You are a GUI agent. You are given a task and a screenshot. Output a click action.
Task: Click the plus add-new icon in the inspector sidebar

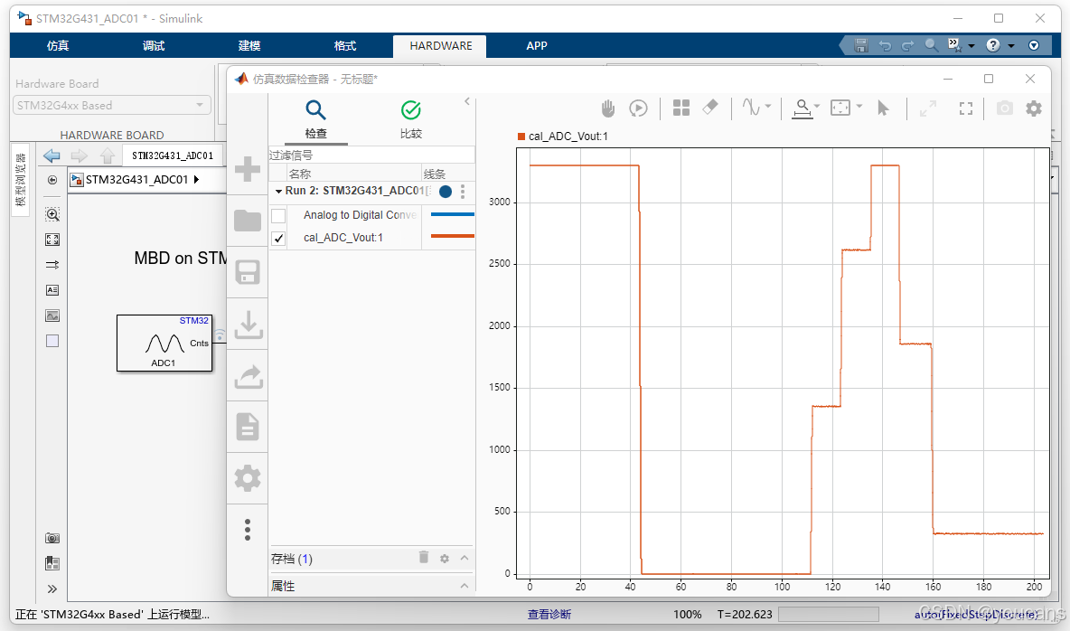click(x=247, y=169)
